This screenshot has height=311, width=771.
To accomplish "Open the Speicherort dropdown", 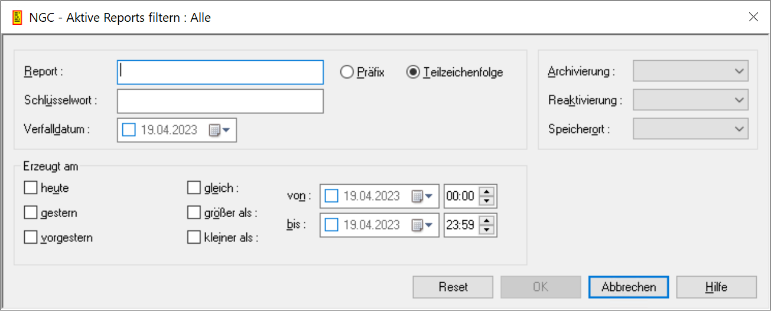I will tap(691, 129).
